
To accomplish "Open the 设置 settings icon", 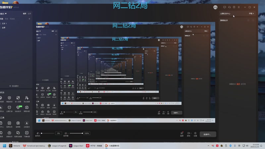I will (195, 134).
